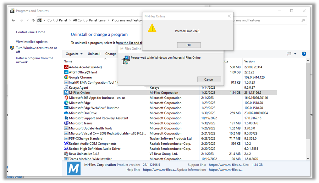Select Microsoft Support and Recovery Assistant icon
This screenshot has height=183, width=319.
(x=66, y=118)
